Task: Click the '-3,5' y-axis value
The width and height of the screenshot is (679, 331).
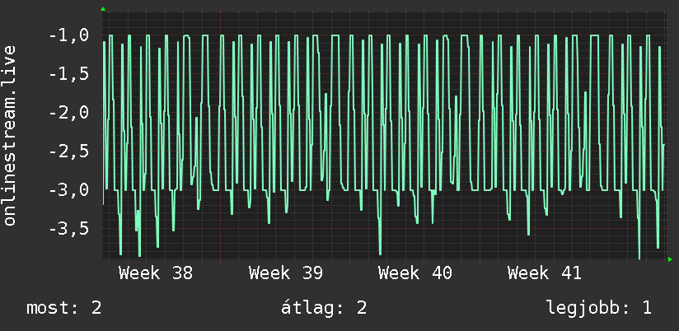Action: pyautogui.click(x=69, y=229)
